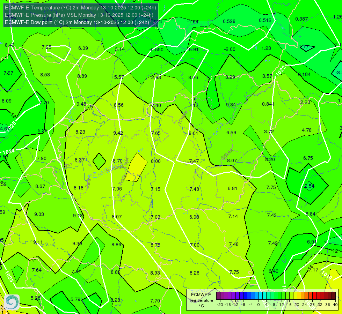Click the 1024 isobar label
Viewport: 342px width, 314px height.
(9, 151)
